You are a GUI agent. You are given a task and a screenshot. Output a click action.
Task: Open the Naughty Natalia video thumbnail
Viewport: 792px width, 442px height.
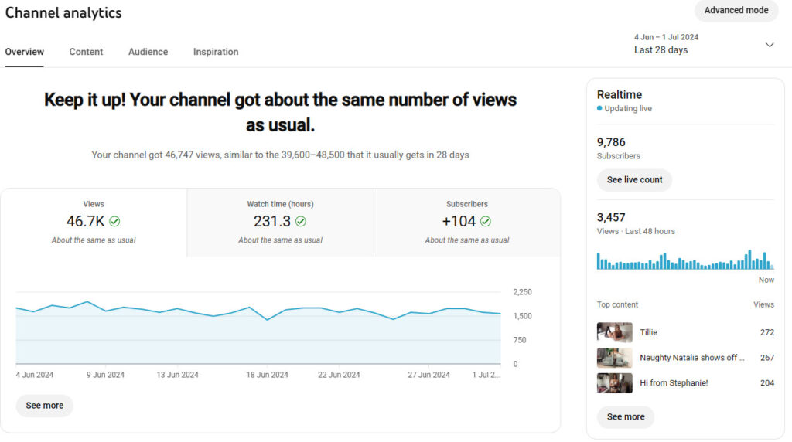coord(614,358)
